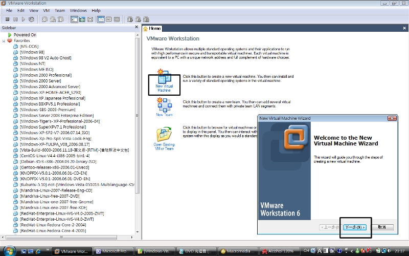This screenshot has height=256, width=409.
Task: Select [Windows 98] virtual machine
Action: coord(32,52)
